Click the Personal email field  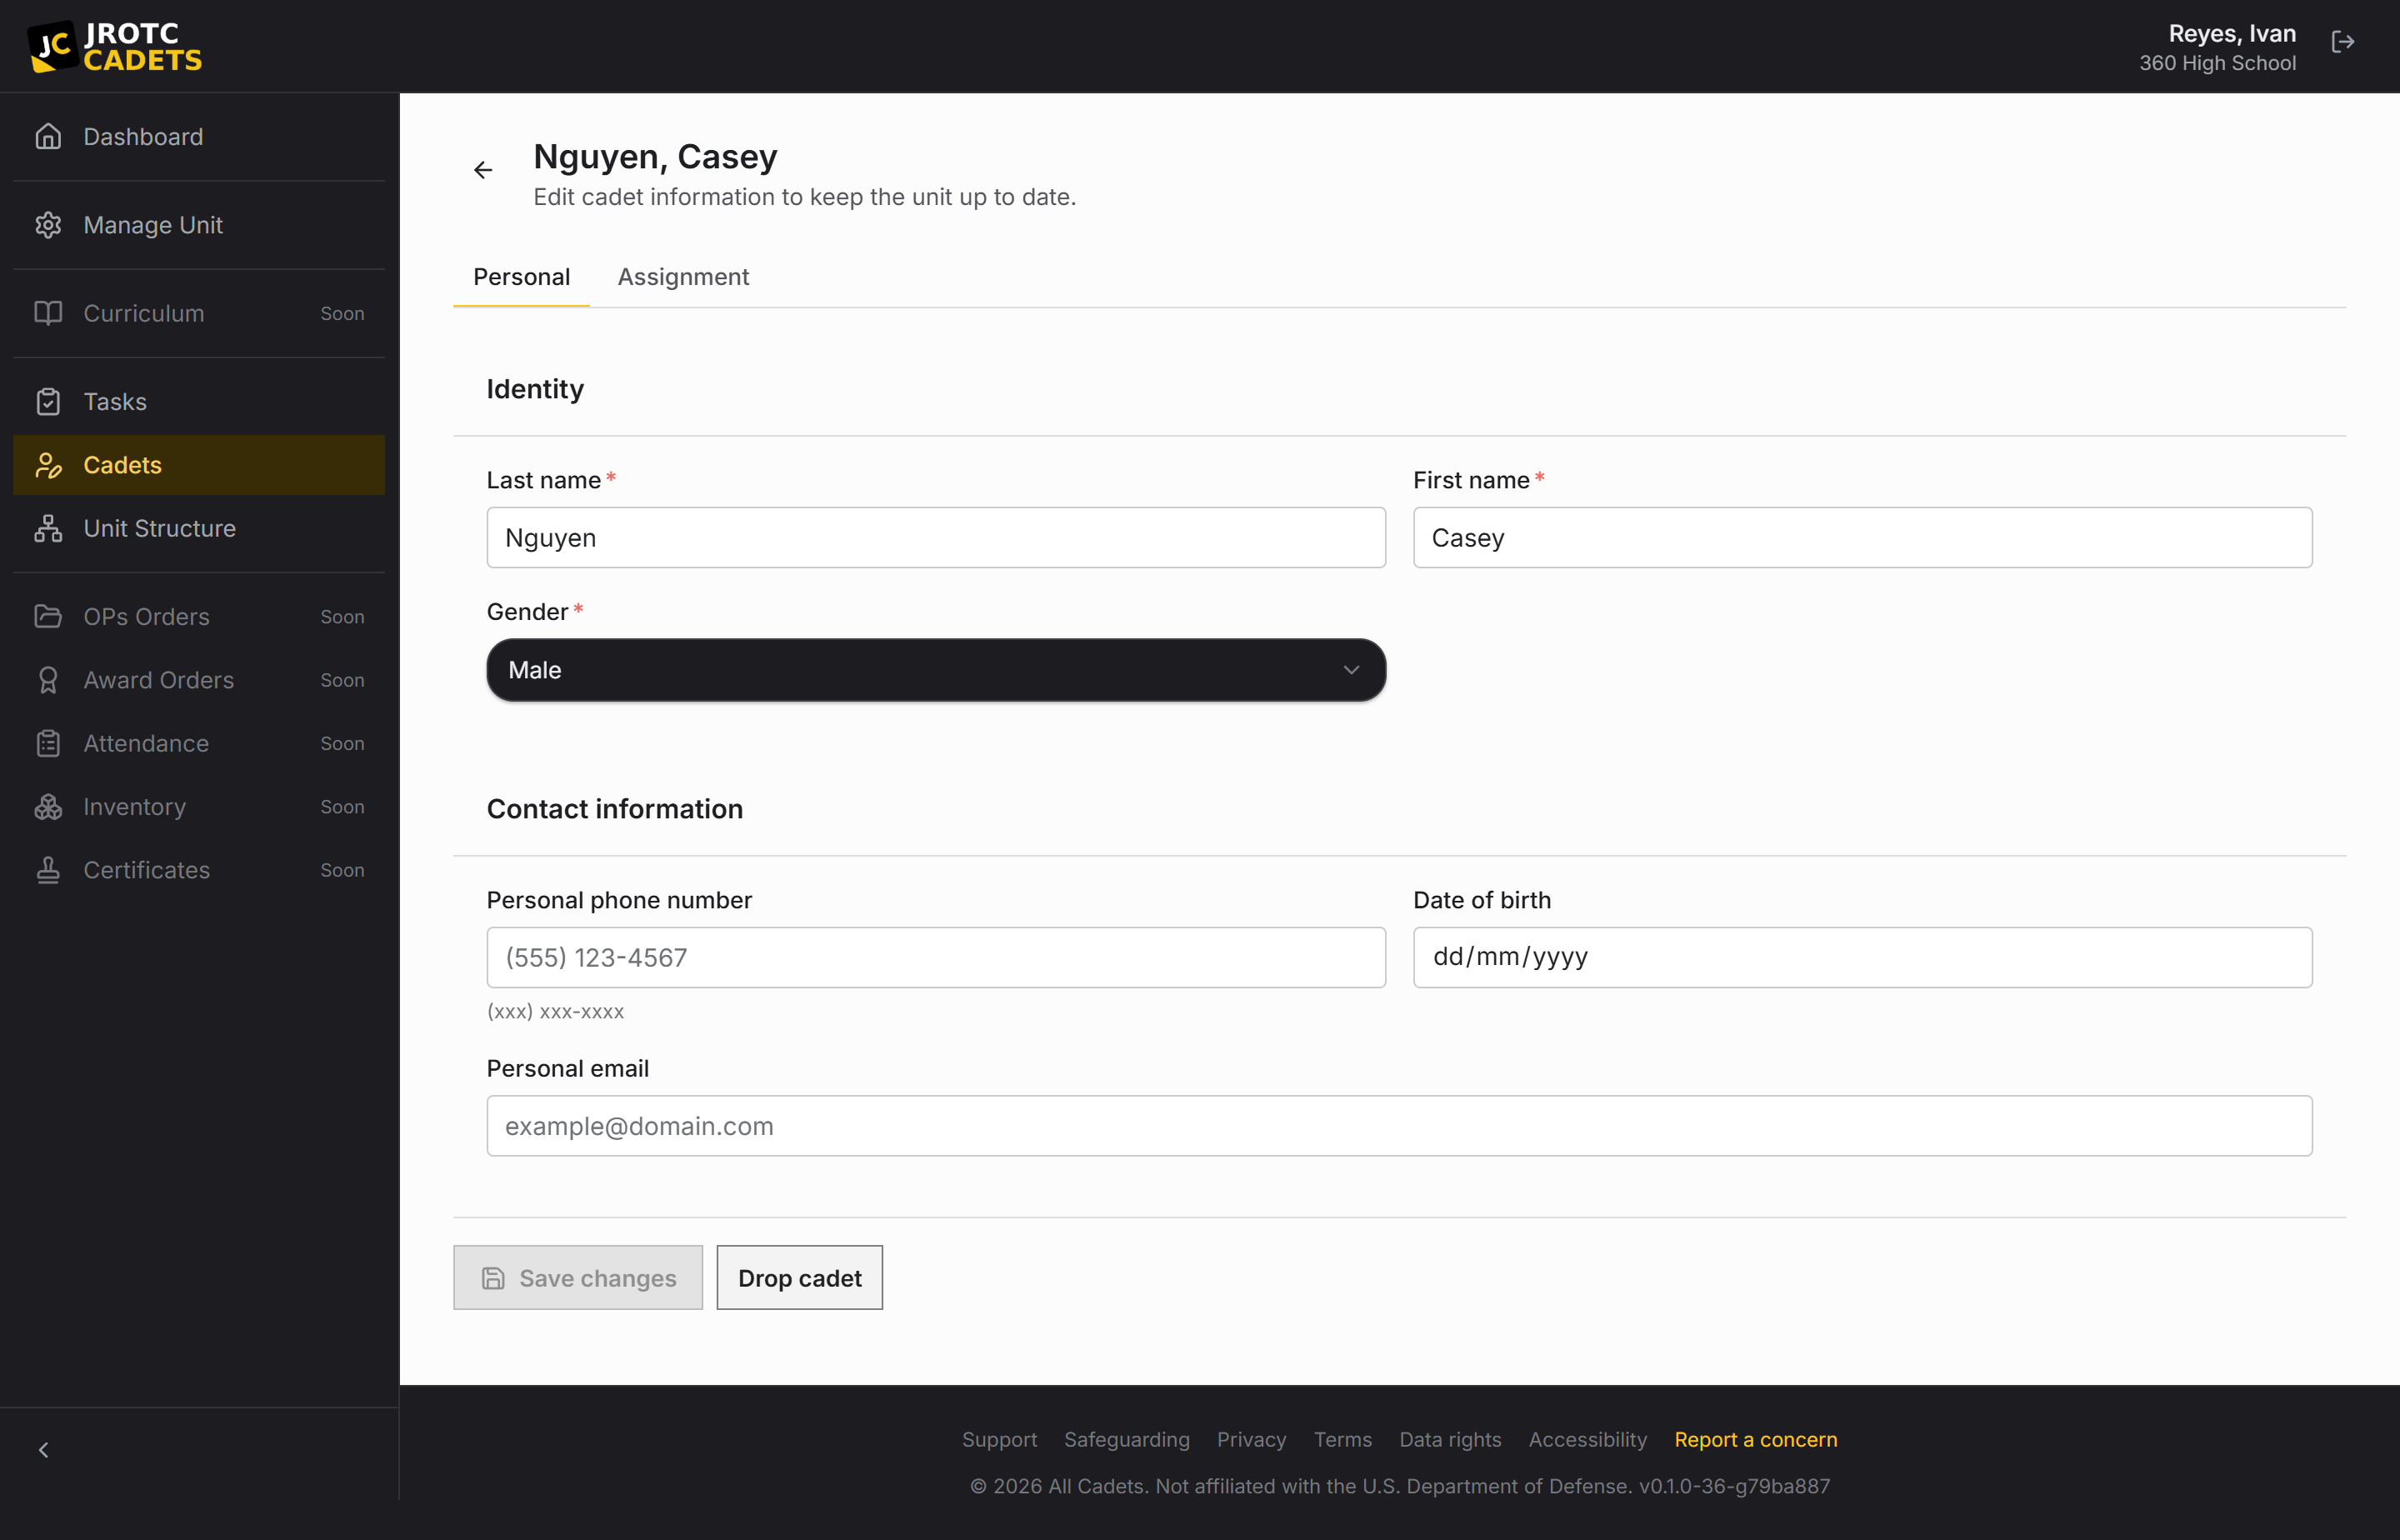1399,1126
